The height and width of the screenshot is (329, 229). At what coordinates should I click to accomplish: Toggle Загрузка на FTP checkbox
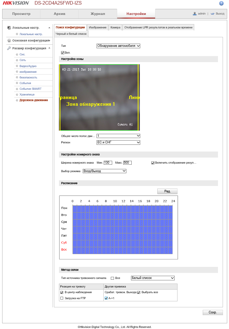[x=62, y=298]
